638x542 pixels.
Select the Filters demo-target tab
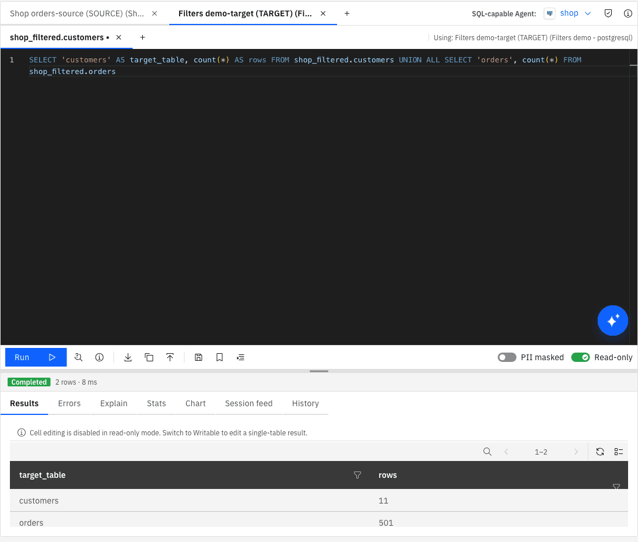click(246, 13)
